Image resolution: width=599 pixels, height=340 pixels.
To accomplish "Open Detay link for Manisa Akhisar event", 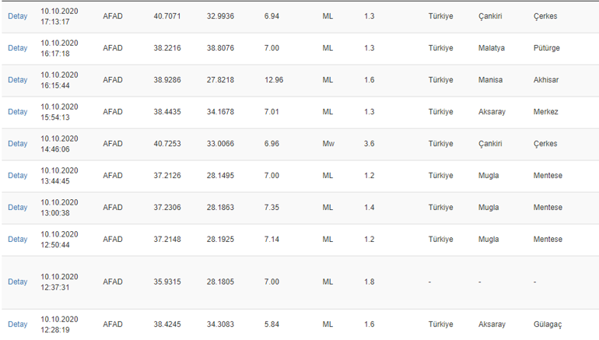I will 18,80.
